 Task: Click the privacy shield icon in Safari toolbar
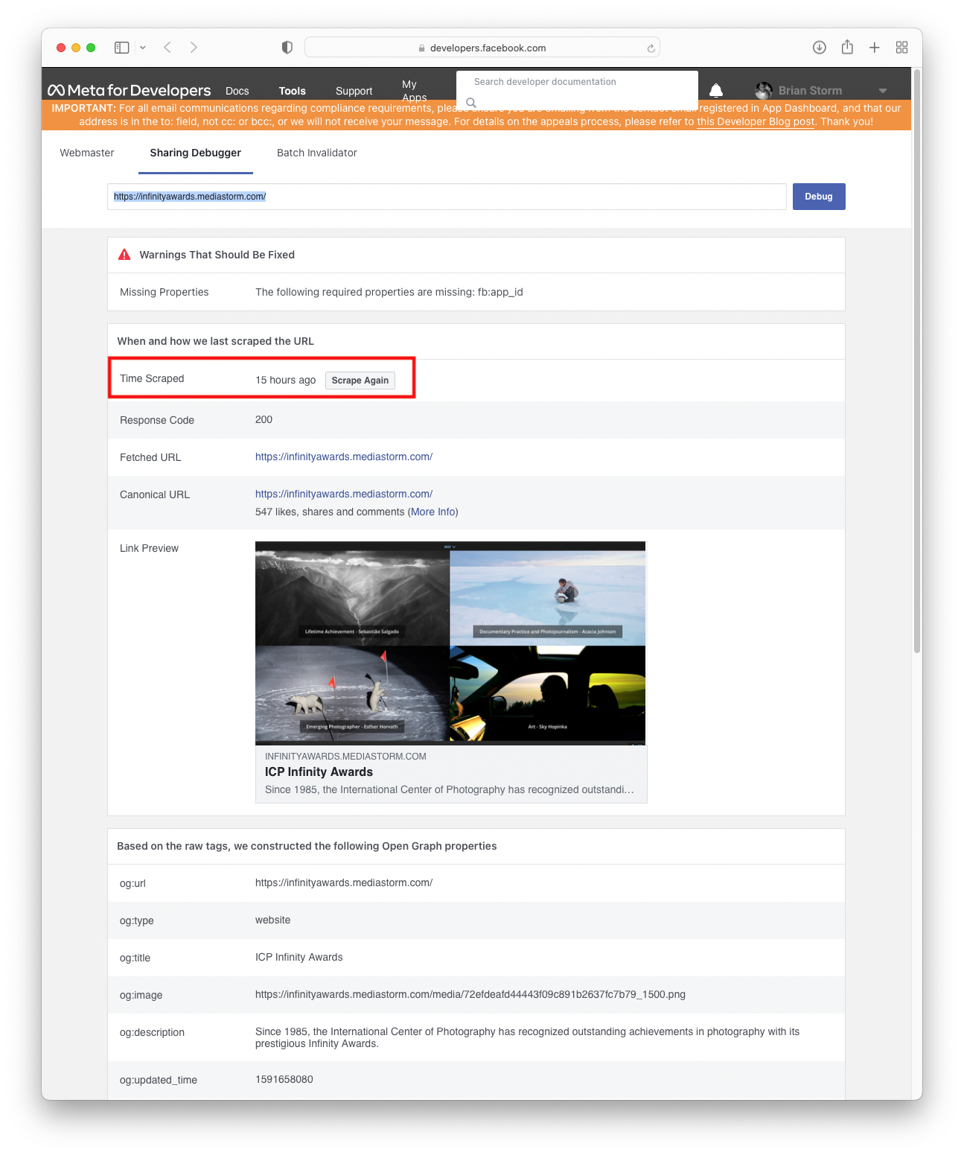click(x=286, y=47)
